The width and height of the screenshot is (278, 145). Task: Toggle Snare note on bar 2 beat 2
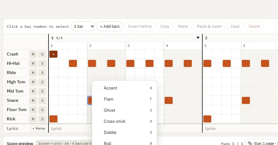246,100
